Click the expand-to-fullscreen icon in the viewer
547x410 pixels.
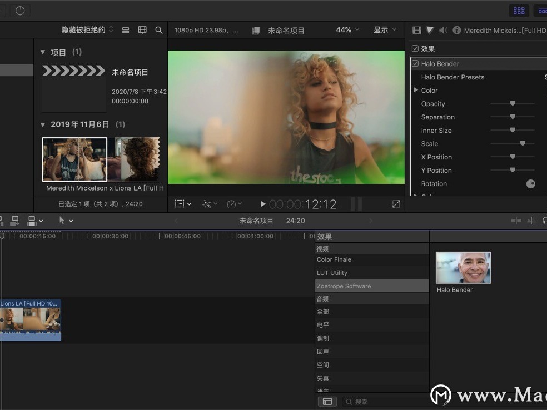[396, 203]
